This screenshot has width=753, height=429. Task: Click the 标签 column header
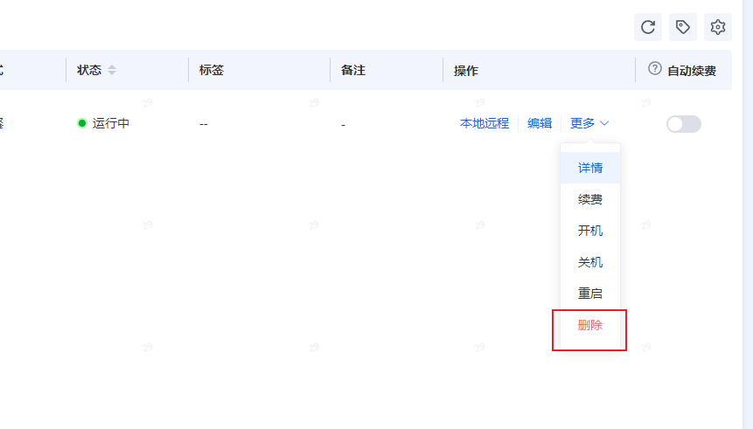click(212, 70)
